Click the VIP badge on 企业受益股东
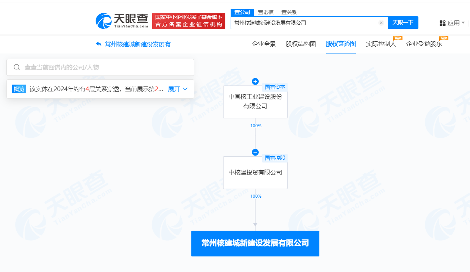The width and height of the screenshot is (470, 272). [x=444, y=38]
